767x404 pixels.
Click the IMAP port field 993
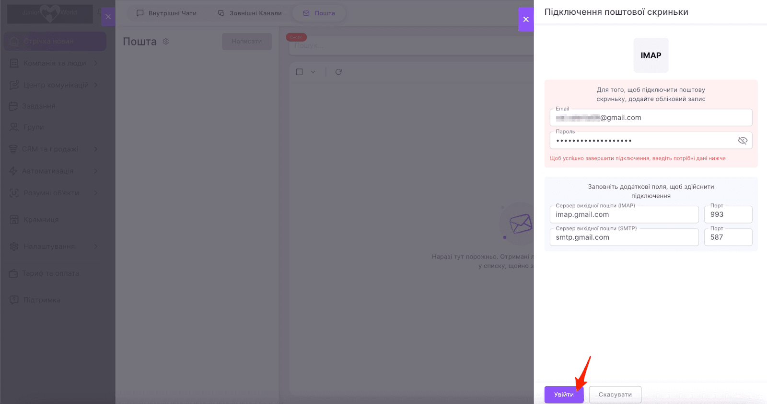point(728,214)
